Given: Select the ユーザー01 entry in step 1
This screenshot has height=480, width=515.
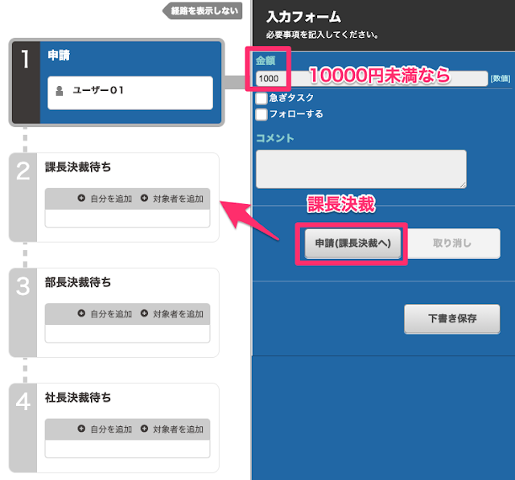Looking at the screenshot, I should click(x=130, y=92).
